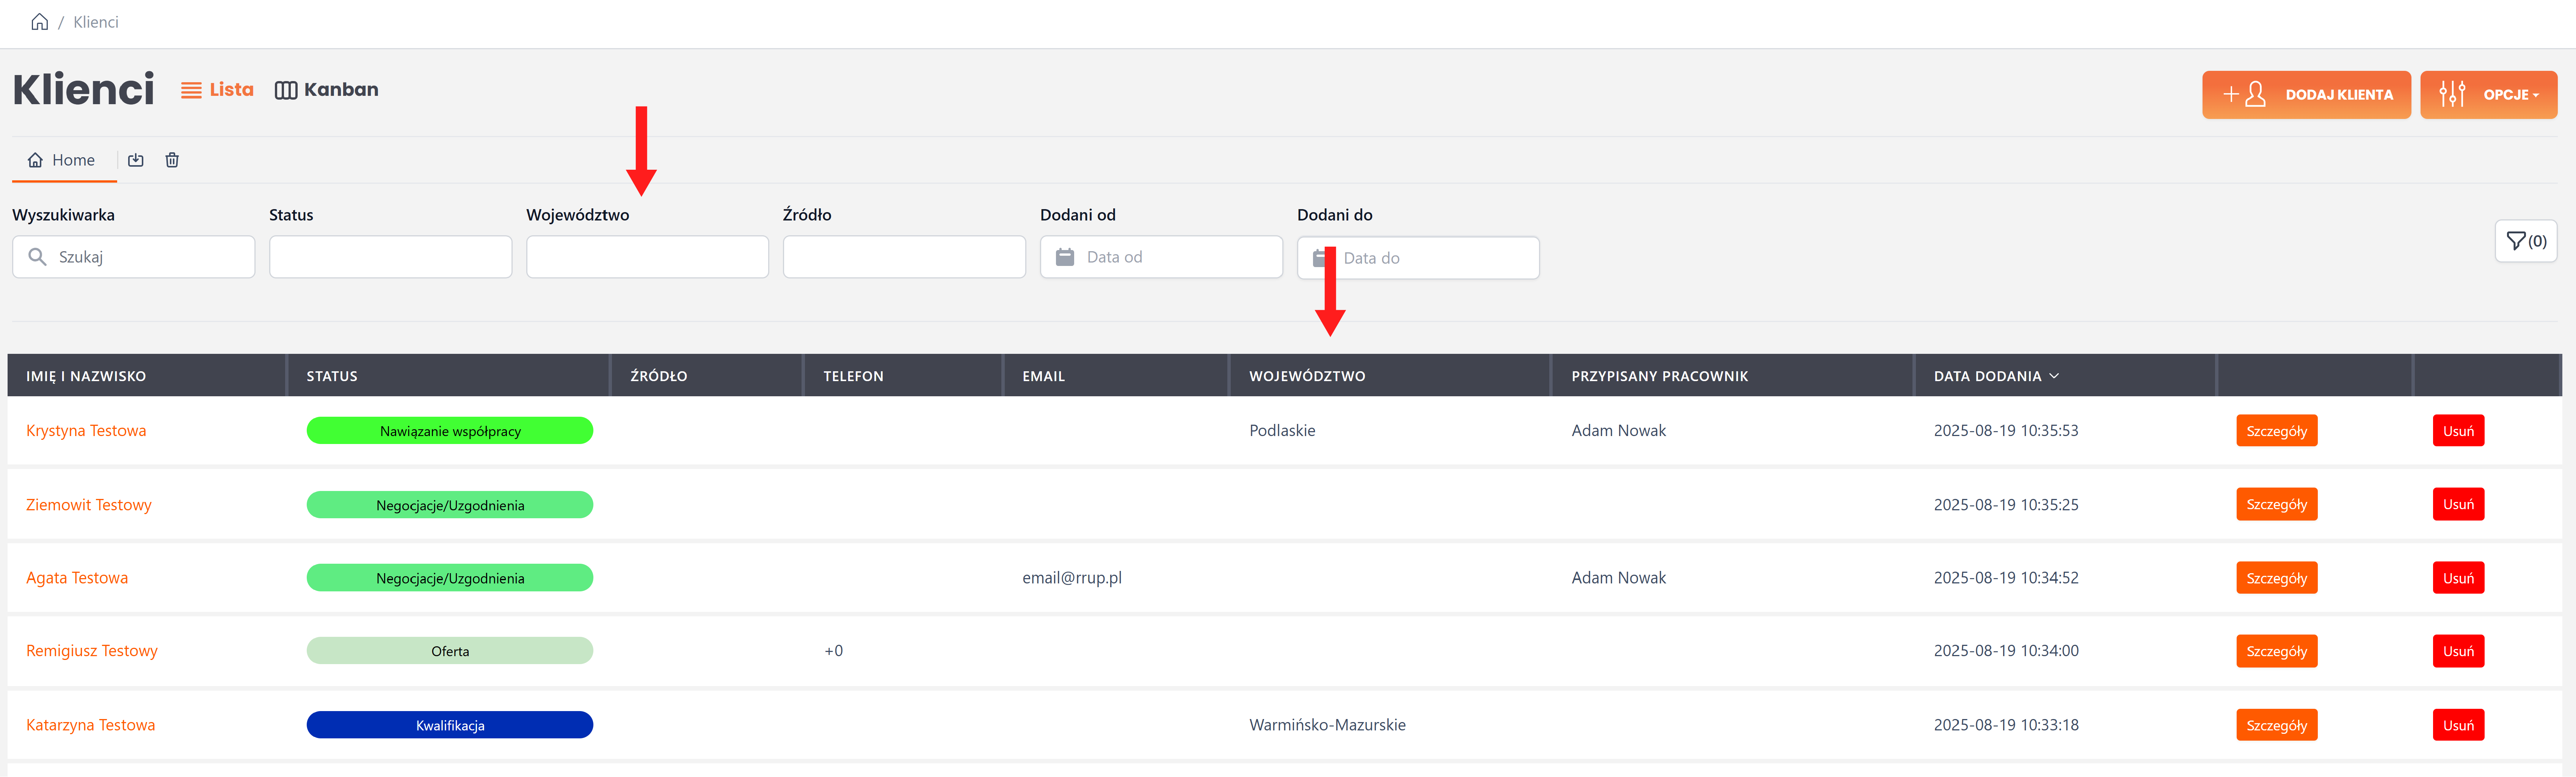Switch to Kanban view
The width and height of the screenshot is (2576, 777).
pyautogui.click(x=327, y=90)
